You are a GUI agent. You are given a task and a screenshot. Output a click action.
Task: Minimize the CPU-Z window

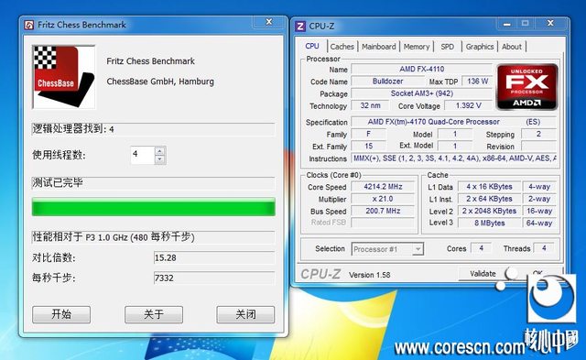[506, 24]
